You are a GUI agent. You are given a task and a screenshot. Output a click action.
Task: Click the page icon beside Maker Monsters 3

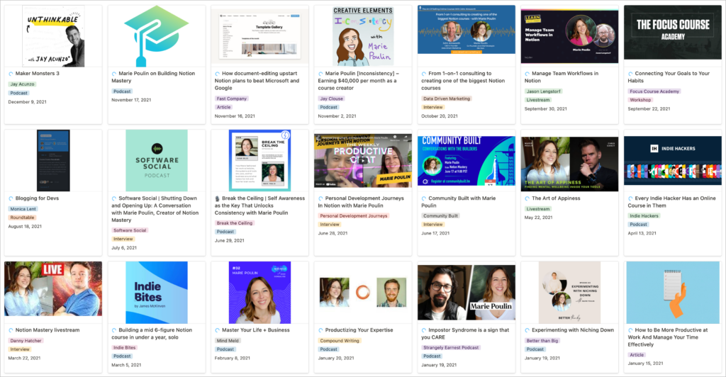pyautogui.click(x=11, y=74)
